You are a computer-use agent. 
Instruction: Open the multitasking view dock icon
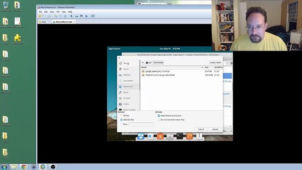coord(141,136)
